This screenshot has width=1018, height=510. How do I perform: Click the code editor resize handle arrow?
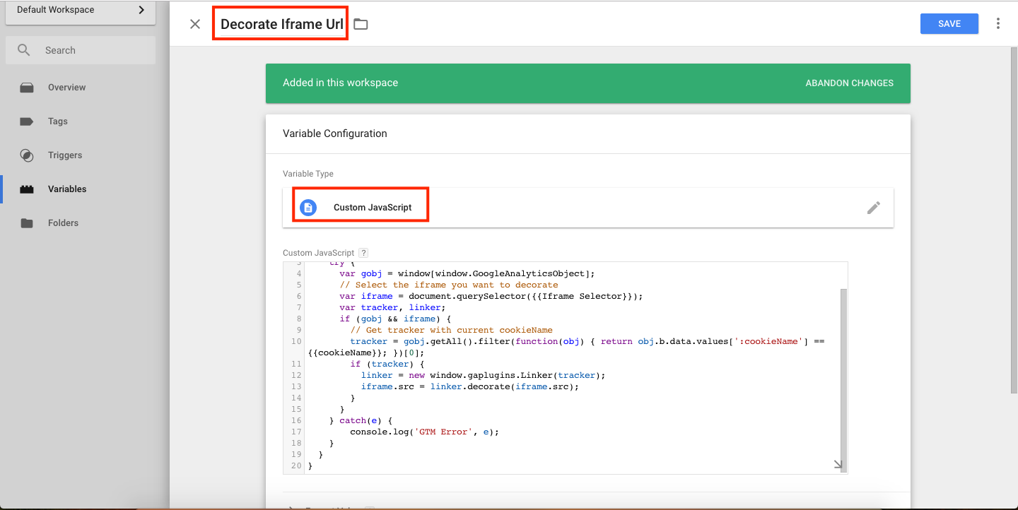[838, 464]
